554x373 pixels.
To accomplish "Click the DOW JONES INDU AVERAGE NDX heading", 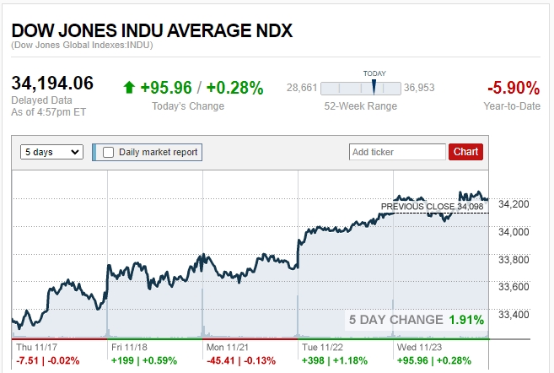I will pos(152,30).
